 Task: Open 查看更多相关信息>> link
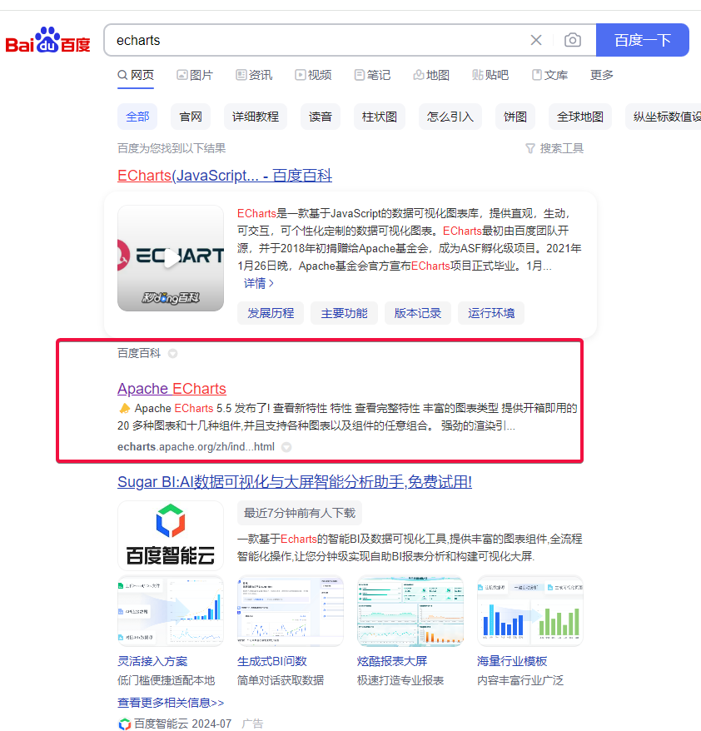pyautogui.click(x=171, y=703)
